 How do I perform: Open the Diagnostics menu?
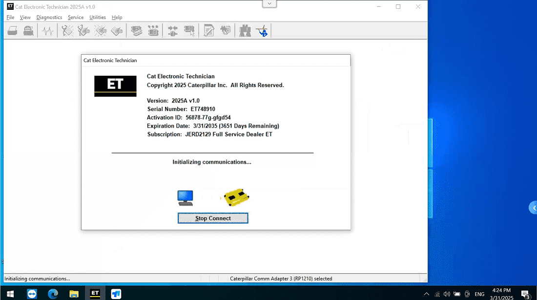pos(49,18)
